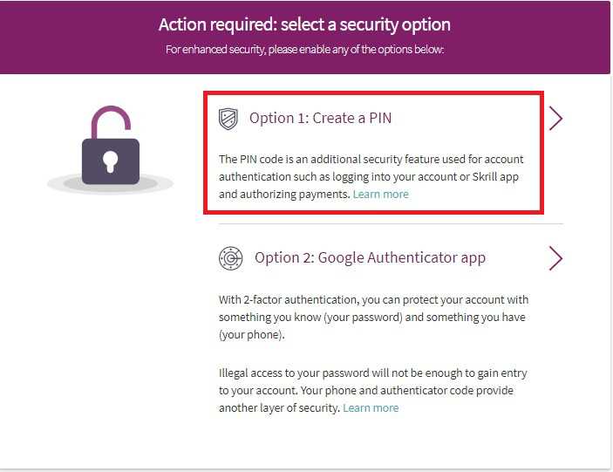
Task: Click the Google Authenticator icon beside Option 2
Action: (230, 258)
